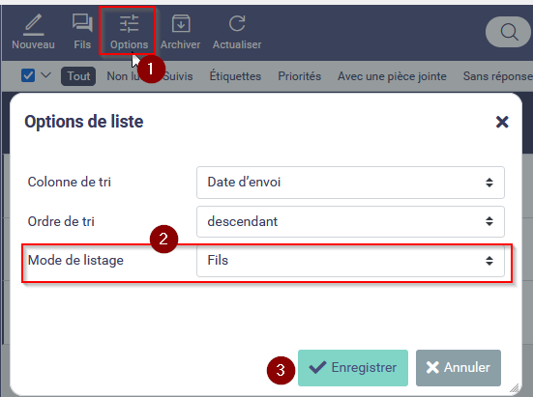Click the Enregistrer button
The width and height of the screenshot is (533, 397).
(x=353, y=368)
